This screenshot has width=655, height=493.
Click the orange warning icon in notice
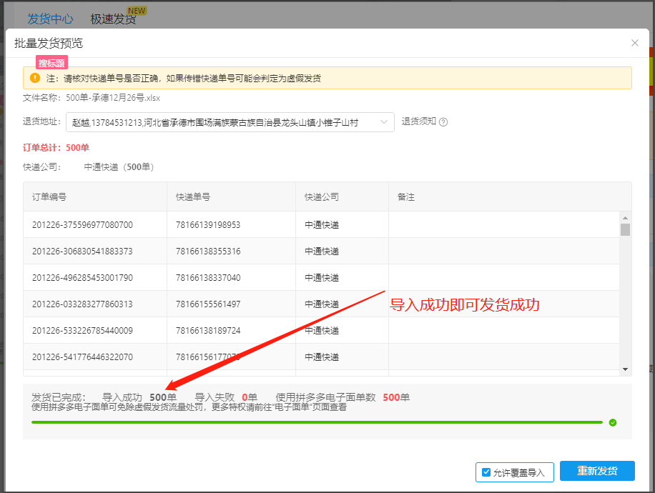[35, 78]
